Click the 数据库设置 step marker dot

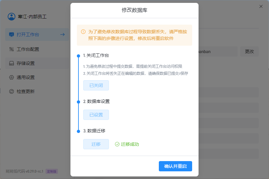(78, 102)
